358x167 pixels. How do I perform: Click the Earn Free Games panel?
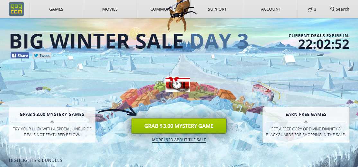tap(306, 125)
